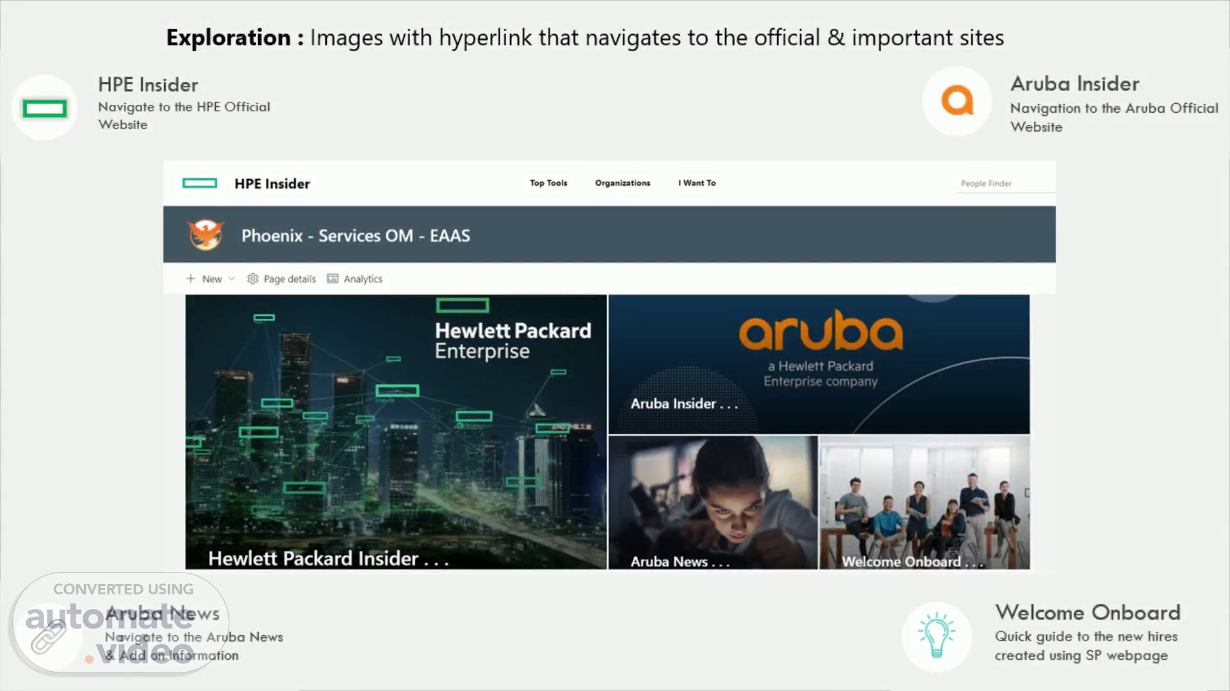Click the HPE Insider circular green logo icon
Viewport: 1230px width, 691px height.
(x=44, y=107)
